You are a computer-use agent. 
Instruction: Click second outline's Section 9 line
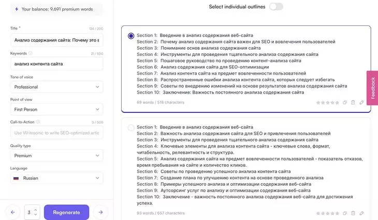point(224,190)
